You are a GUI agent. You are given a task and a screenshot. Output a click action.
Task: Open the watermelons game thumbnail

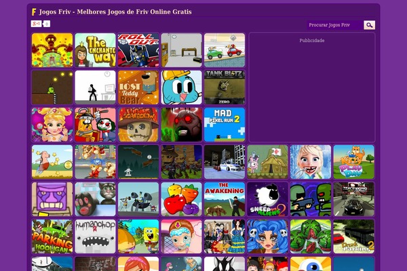coord(311,236)
